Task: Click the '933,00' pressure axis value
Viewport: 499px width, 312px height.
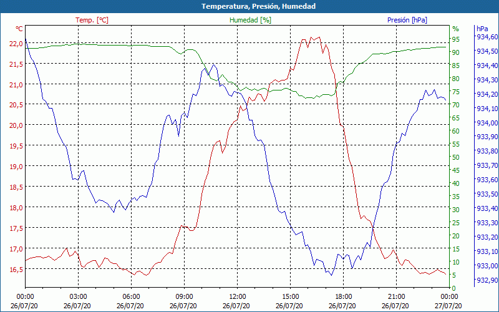Action: [487, 266]
